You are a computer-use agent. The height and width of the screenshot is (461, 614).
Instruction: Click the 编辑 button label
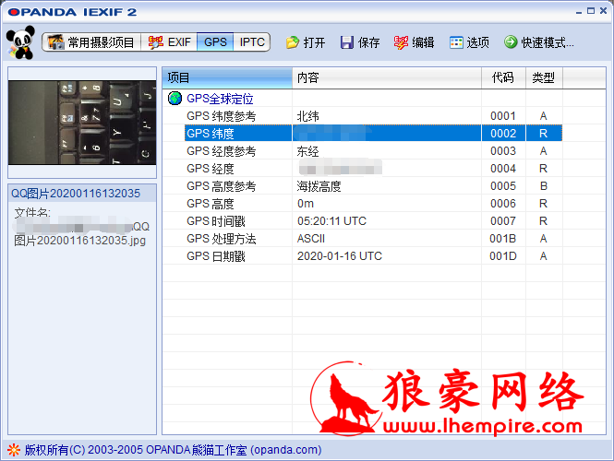click(423, 42)
